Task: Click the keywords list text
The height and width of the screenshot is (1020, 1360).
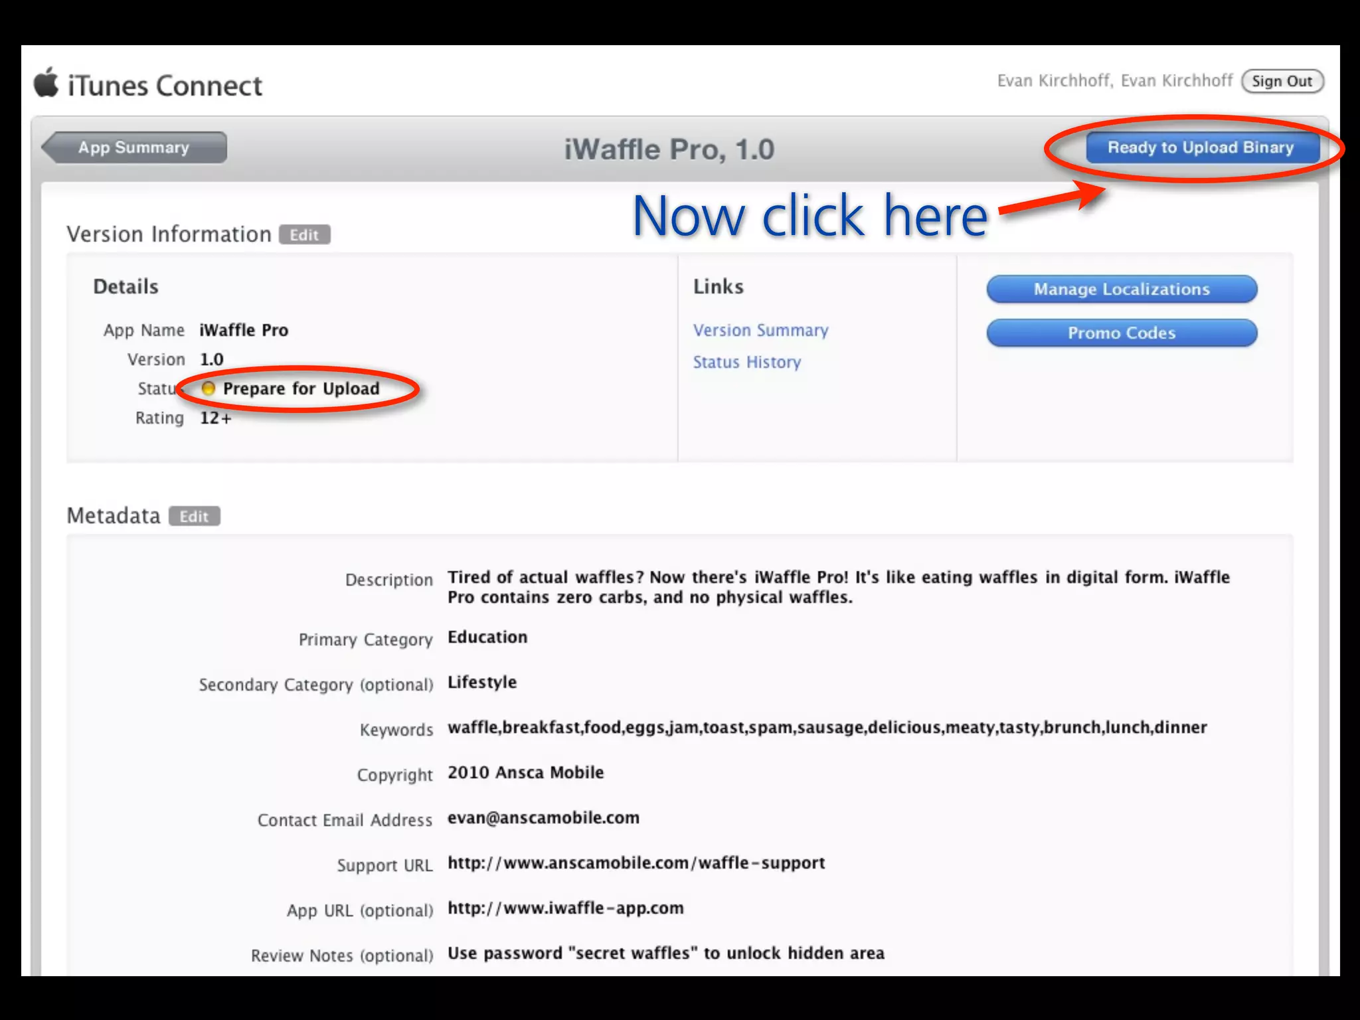Action: 827,728
